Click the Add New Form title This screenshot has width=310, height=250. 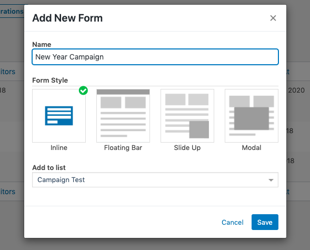[67, 18]
